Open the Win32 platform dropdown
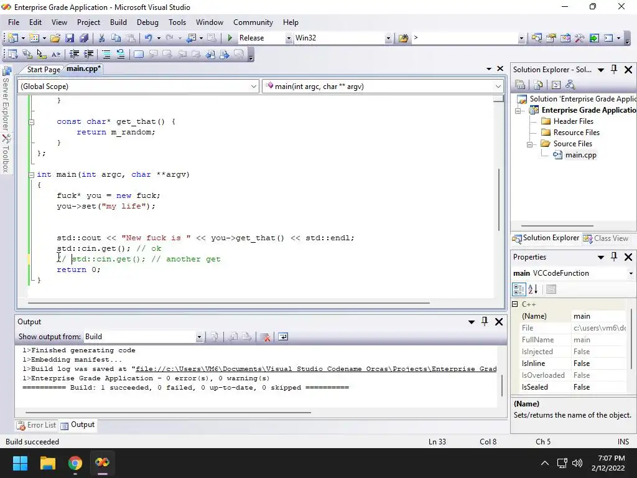Viewport: 637px width, 478px height. click(388, 38)
